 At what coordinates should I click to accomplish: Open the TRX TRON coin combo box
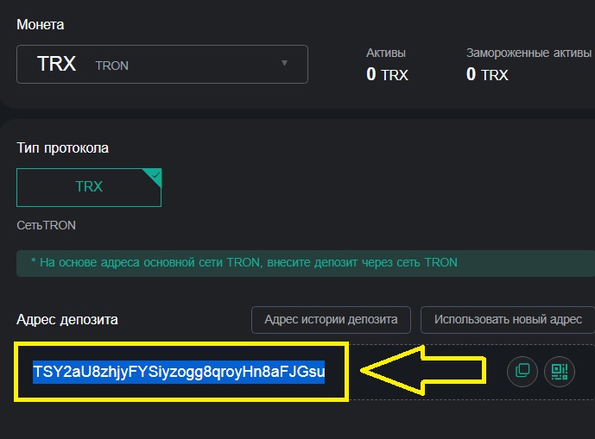(x=162, y=65)
